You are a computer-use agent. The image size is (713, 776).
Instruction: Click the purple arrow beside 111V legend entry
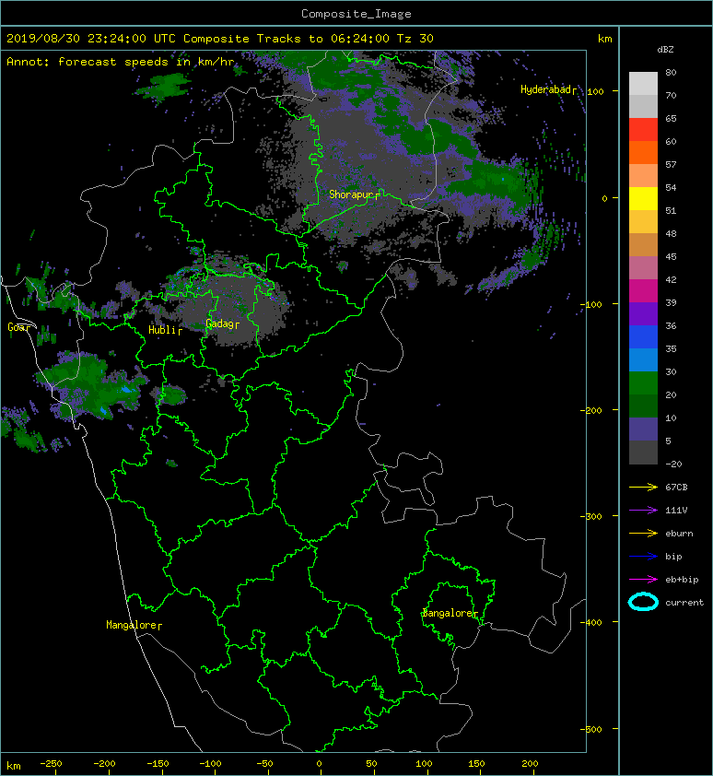pos(643,511)
